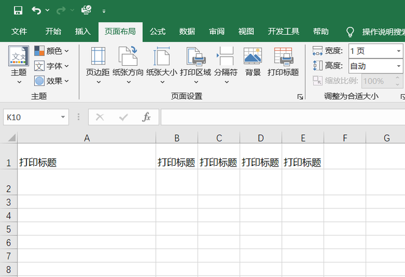This screenshot has height=277, width=405.
Task: Click the 宽度 width icon
Action: pyautogui.click(x=317, y=51)
